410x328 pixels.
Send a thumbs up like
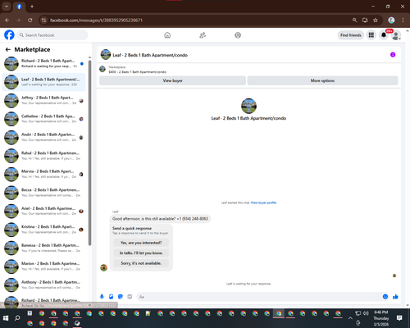point(395,297)
